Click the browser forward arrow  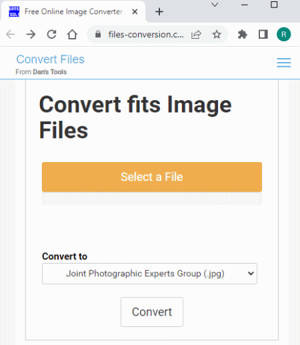31,35
